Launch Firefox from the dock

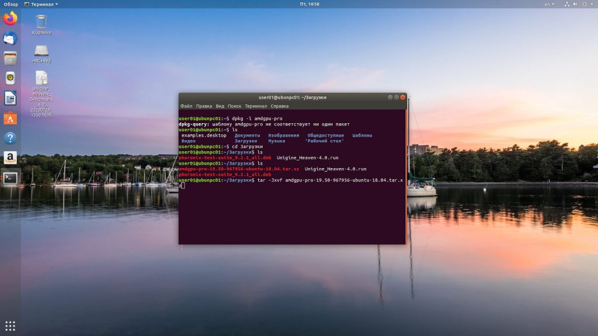[x=11, y=18]
